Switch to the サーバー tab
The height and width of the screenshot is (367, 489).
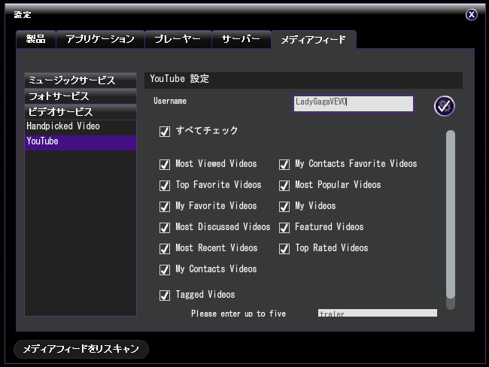(x=241, y=39)
